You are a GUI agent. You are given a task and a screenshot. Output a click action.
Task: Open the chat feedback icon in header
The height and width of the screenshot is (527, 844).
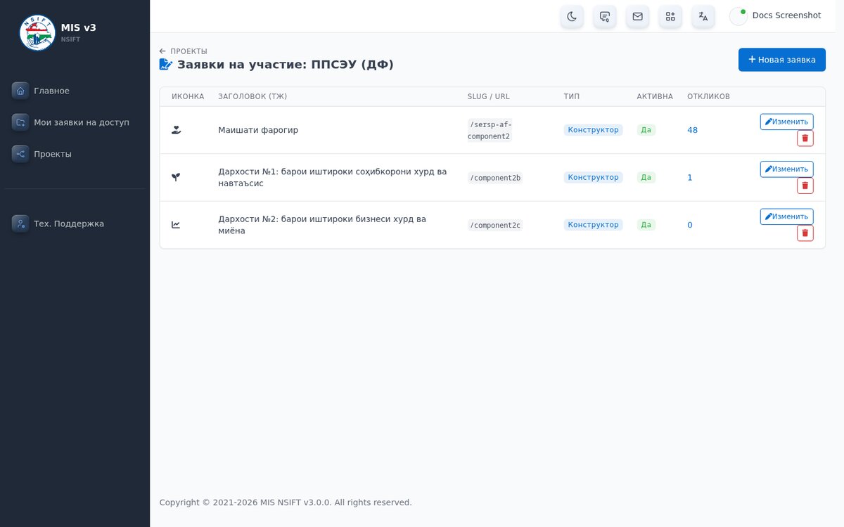(605, 16)
